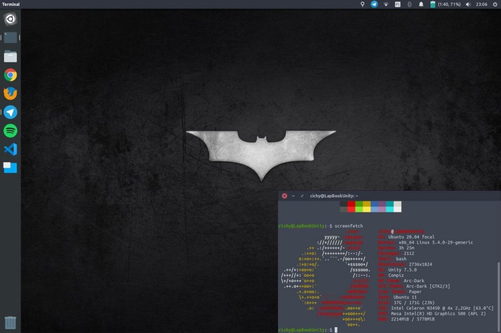The width and height of the screenshot is (501, 333).
Task: Open the Ubuntu Dash launcher
Action: (10, 19)
